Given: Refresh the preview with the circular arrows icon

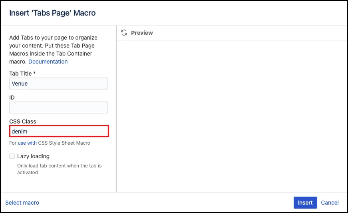Looking at the screenshot, I should (x=124, y=33).
